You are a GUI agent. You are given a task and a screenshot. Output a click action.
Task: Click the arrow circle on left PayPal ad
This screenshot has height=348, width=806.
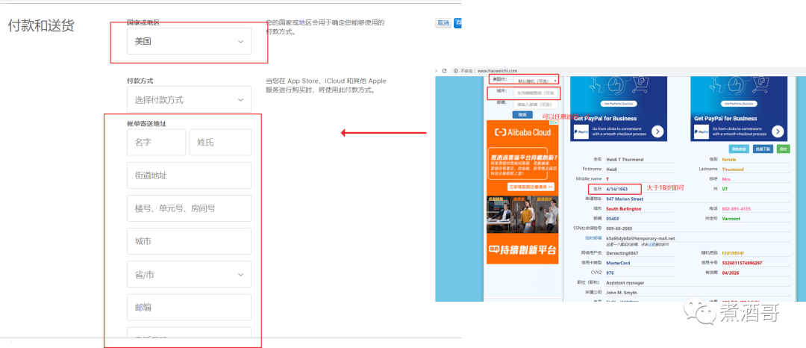point(657,131)
